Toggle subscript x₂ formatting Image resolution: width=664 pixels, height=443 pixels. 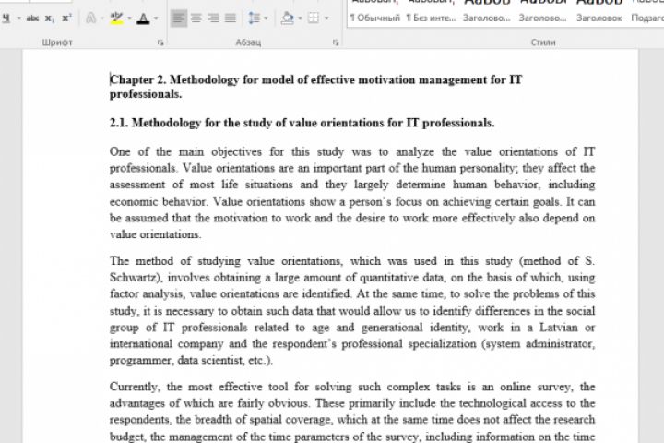tap(50, 18)
